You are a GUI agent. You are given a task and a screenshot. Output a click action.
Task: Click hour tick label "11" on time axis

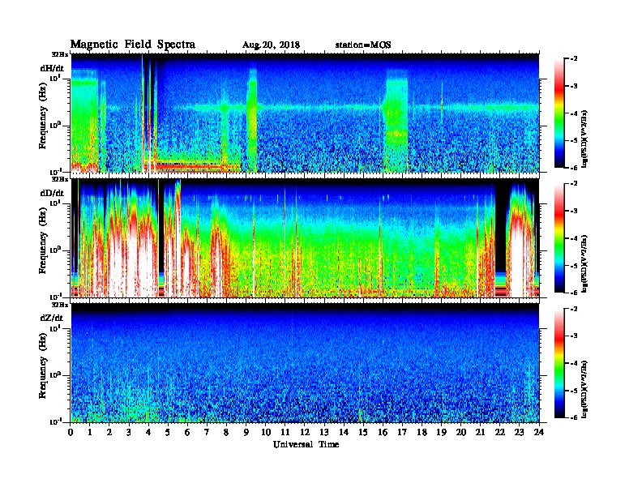(285, 433)
